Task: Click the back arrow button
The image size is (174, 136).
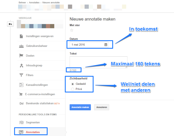Action: 10,24
